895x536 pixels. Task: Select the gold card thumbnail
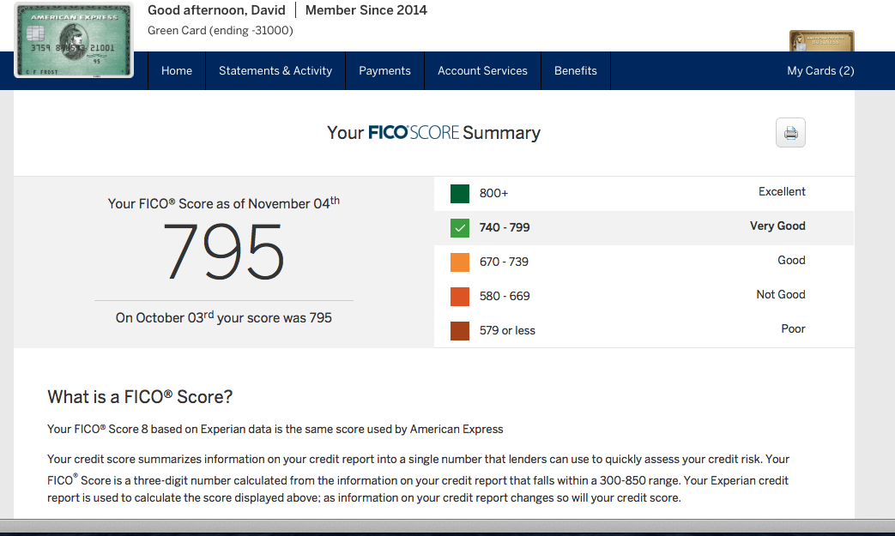tap(821, 41)
